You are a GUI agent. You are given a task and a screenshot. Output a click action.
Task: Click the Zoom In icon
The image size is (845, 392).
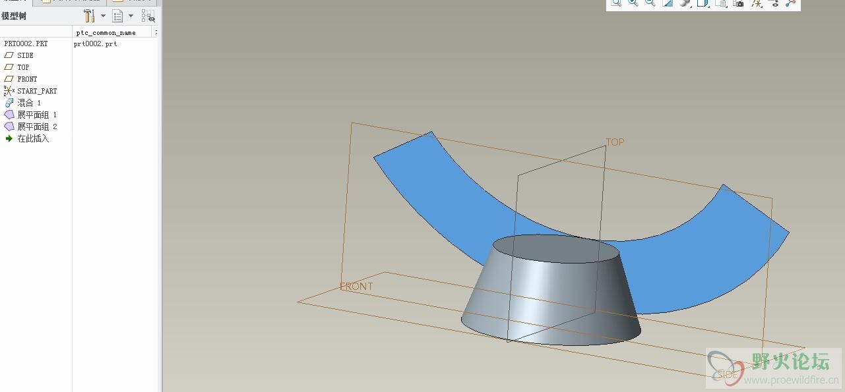pos(633,3)
